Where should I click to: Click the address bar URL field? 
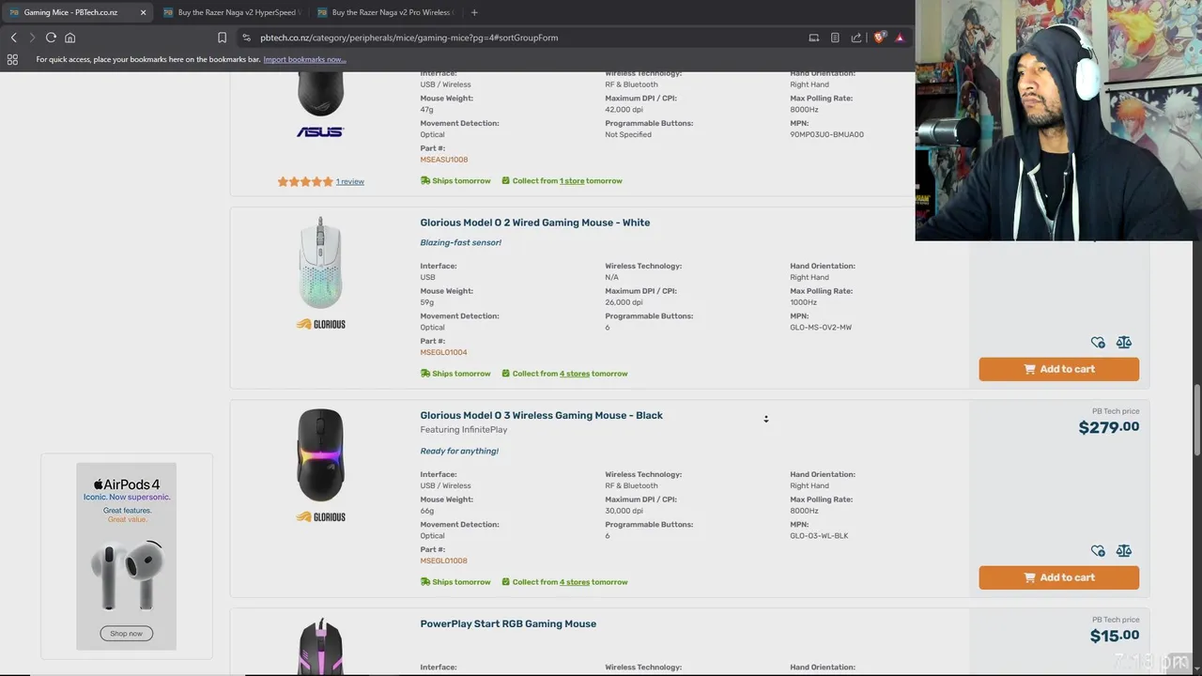pos(526,38)
